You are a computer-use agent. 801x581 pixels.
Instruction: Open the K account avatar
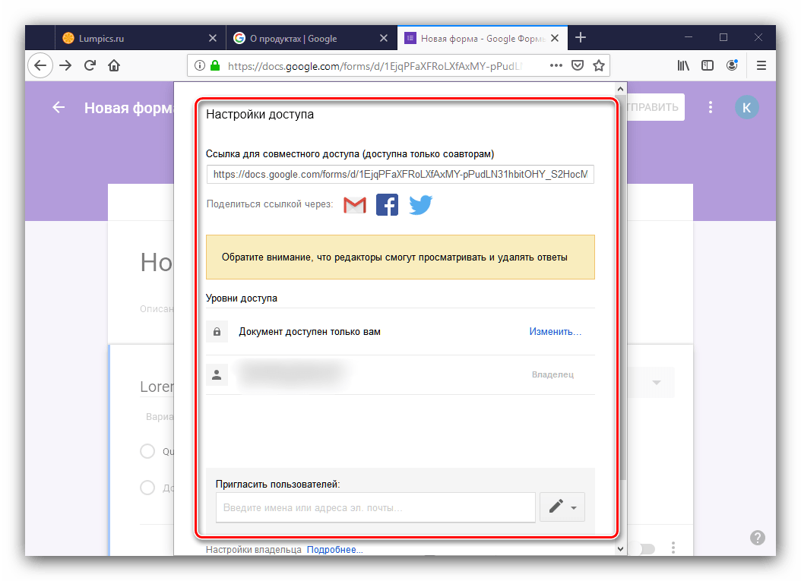pyautogui.click(x=746, y=107)
